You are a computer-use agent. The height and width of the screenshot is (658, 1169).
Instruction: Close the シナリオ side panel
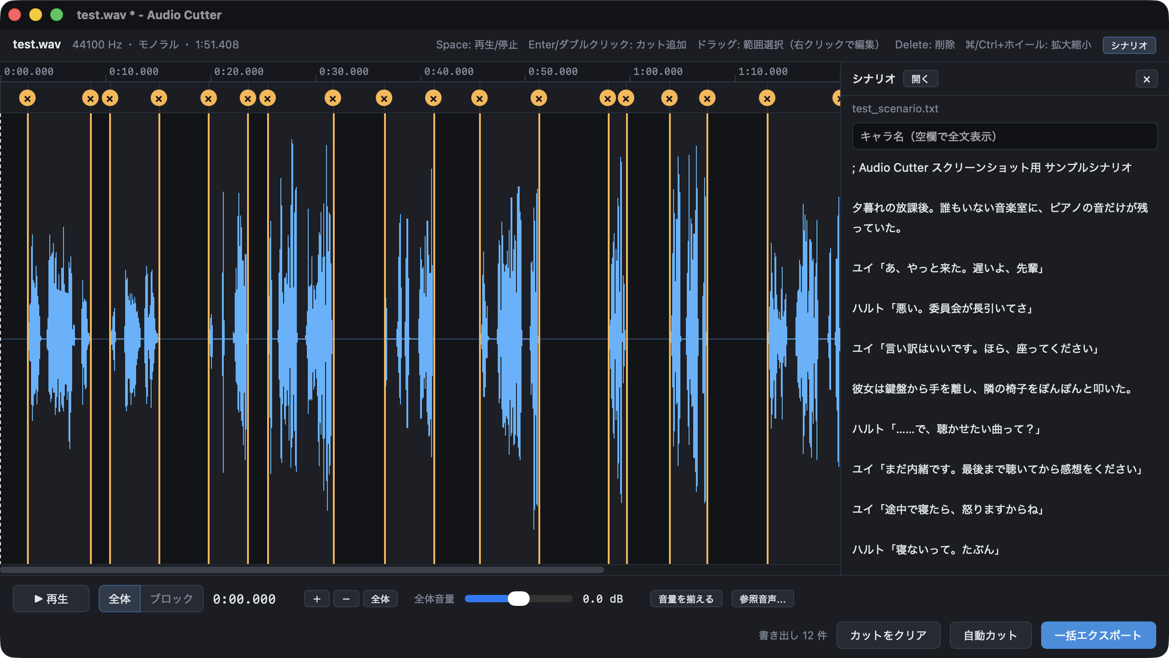coord(1146,79)
